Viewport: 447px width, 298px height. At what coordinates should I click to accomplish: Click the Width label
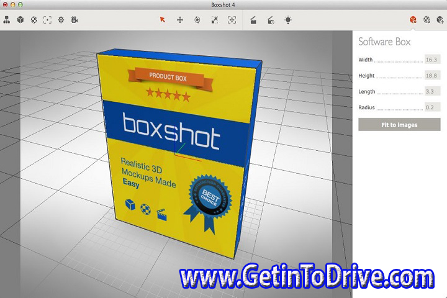(366, 60)
